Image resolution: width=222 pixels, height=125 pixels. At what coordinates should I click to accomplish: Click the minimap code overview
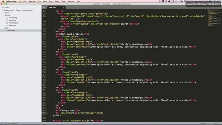(x=214, y=18)
